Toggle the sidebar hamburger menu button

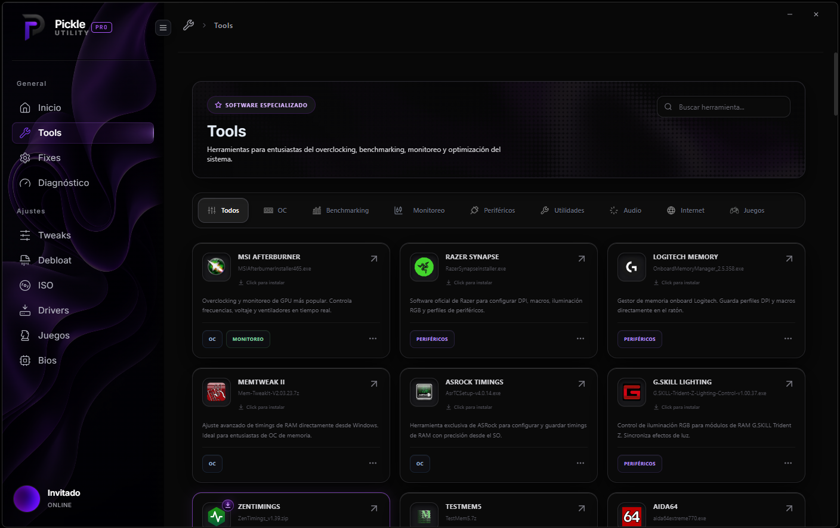163,27
